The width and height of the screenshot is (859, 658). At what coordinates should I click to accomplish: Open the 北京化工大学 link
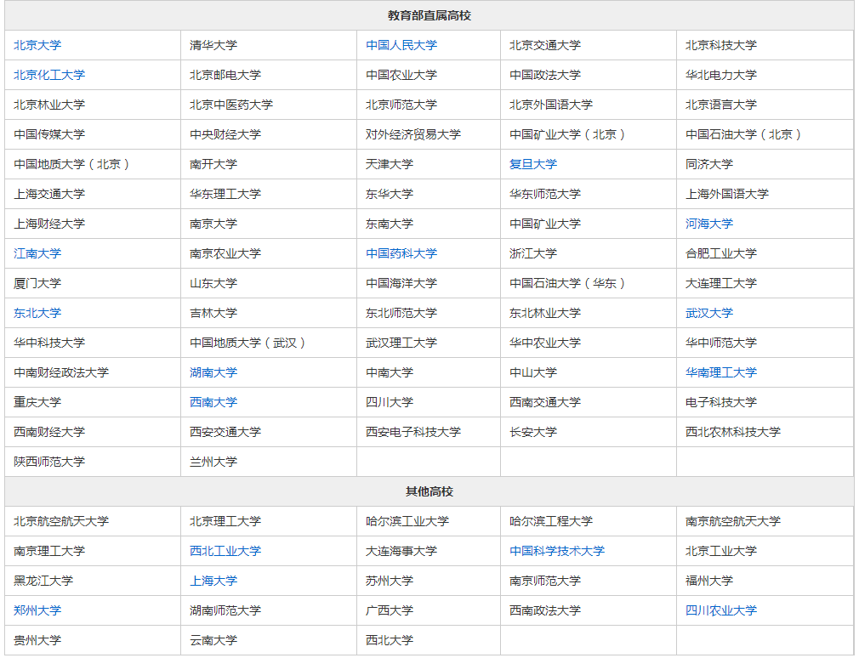pyautogui.click(x=49, y=75)
